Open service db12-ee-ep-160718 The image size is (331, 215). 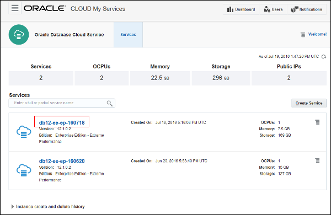(x=62, y=123)
